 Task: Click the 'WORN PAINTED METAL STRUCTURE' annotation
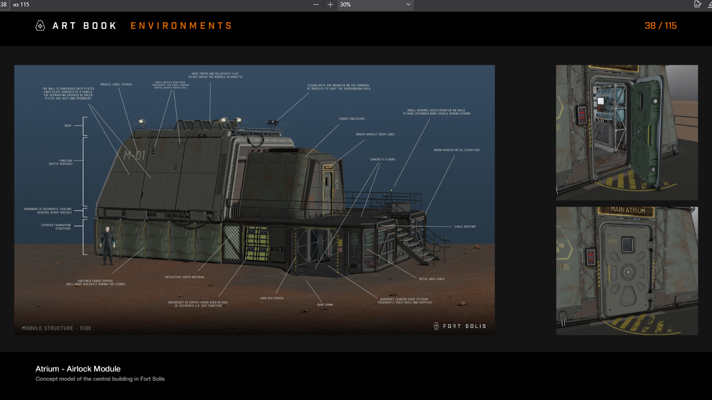pyautogui.click(x=457, y=150)
